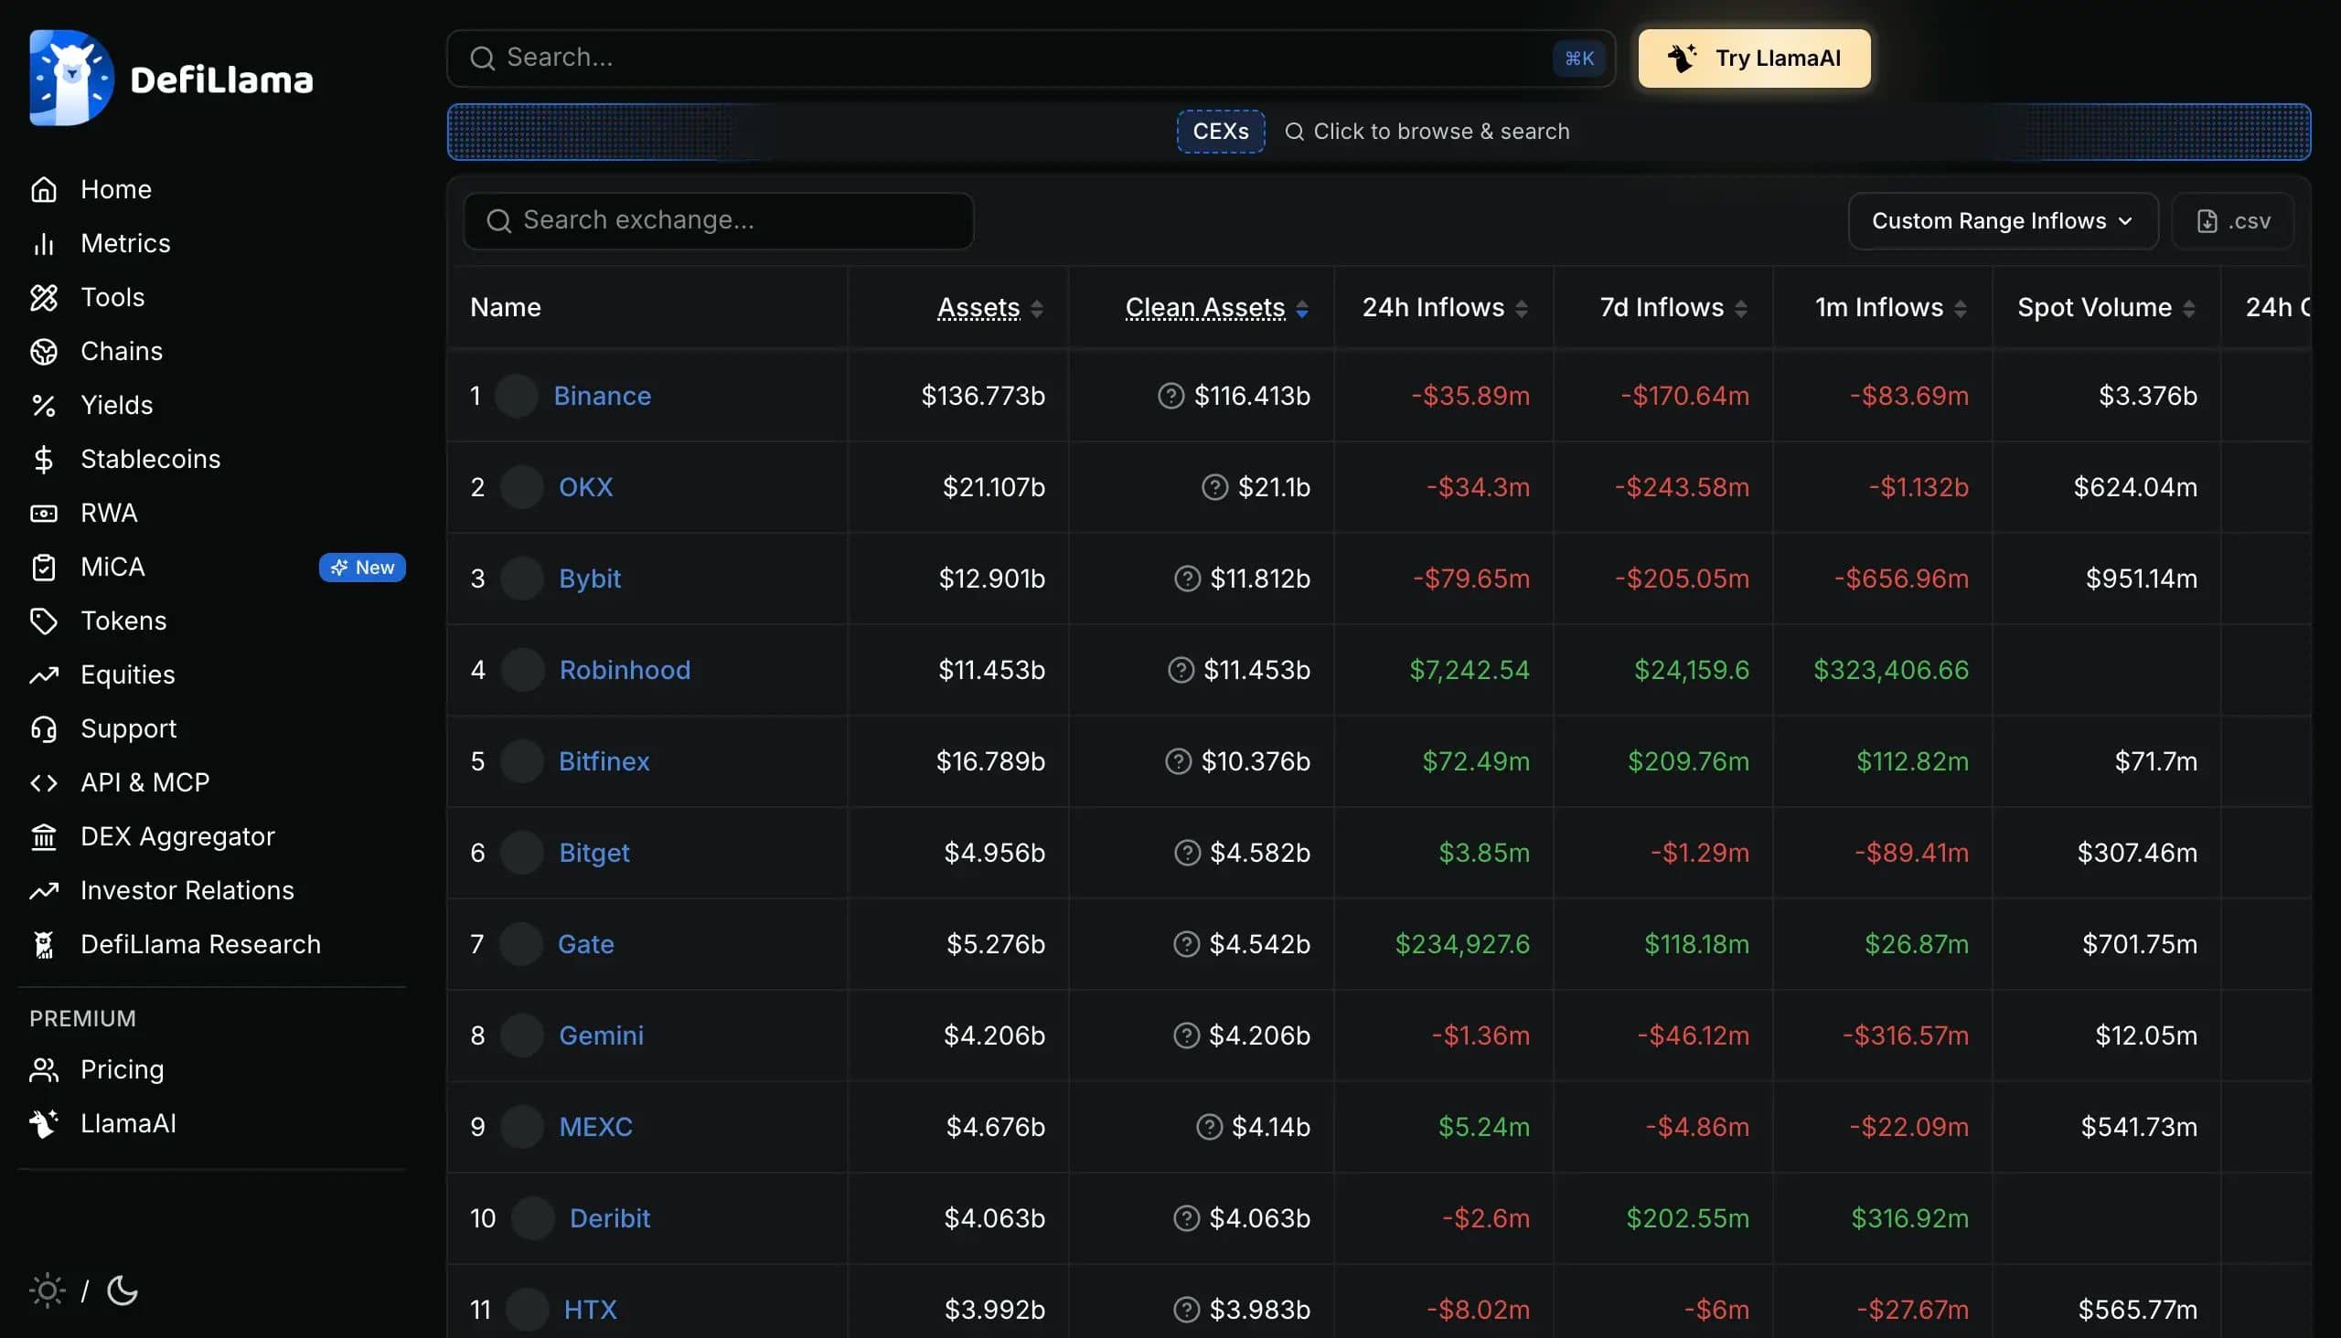Click the Metrics bar chart icon
2341x1338 pixels.
point(43,243)
